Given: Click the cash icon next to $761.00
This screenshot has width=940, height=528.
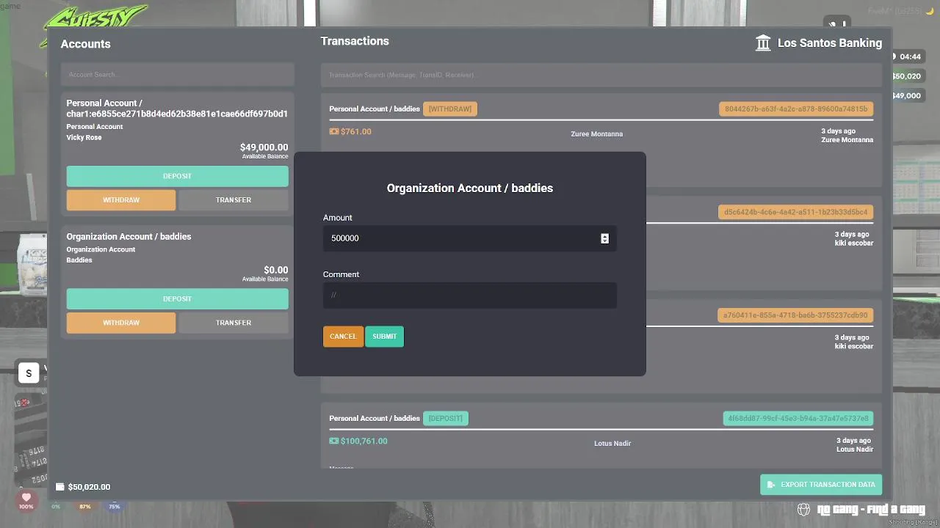Looking at the screenshot, I should point(334,132).
